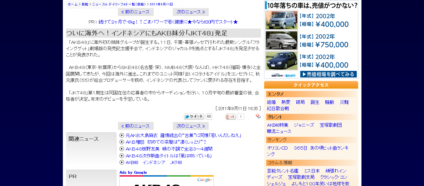
Task: Click the タレント category heading
Action: pos(311,117)
